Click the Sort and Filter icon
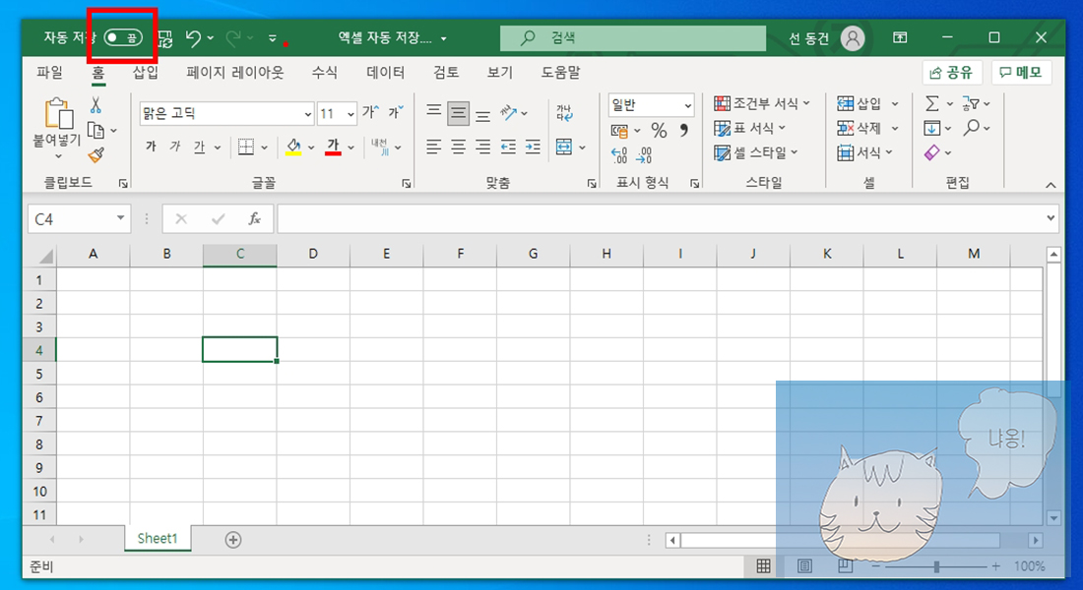This screenshot has height=590, width=1083. pos(971,103)
